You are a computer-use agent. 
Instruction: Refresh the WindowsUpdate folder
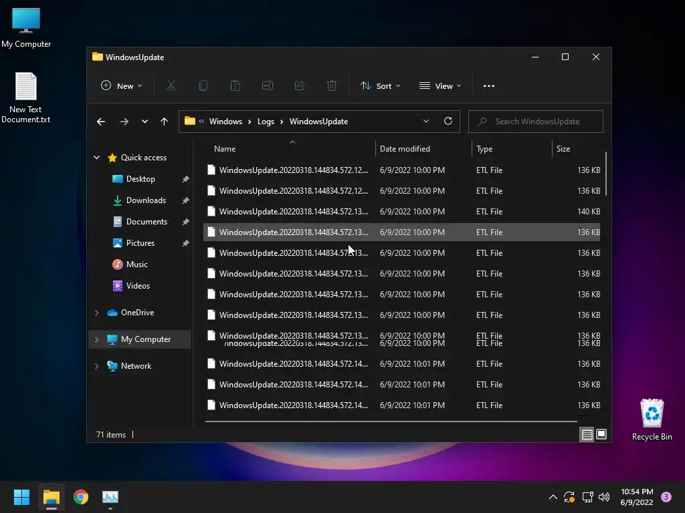coord(448,122)
